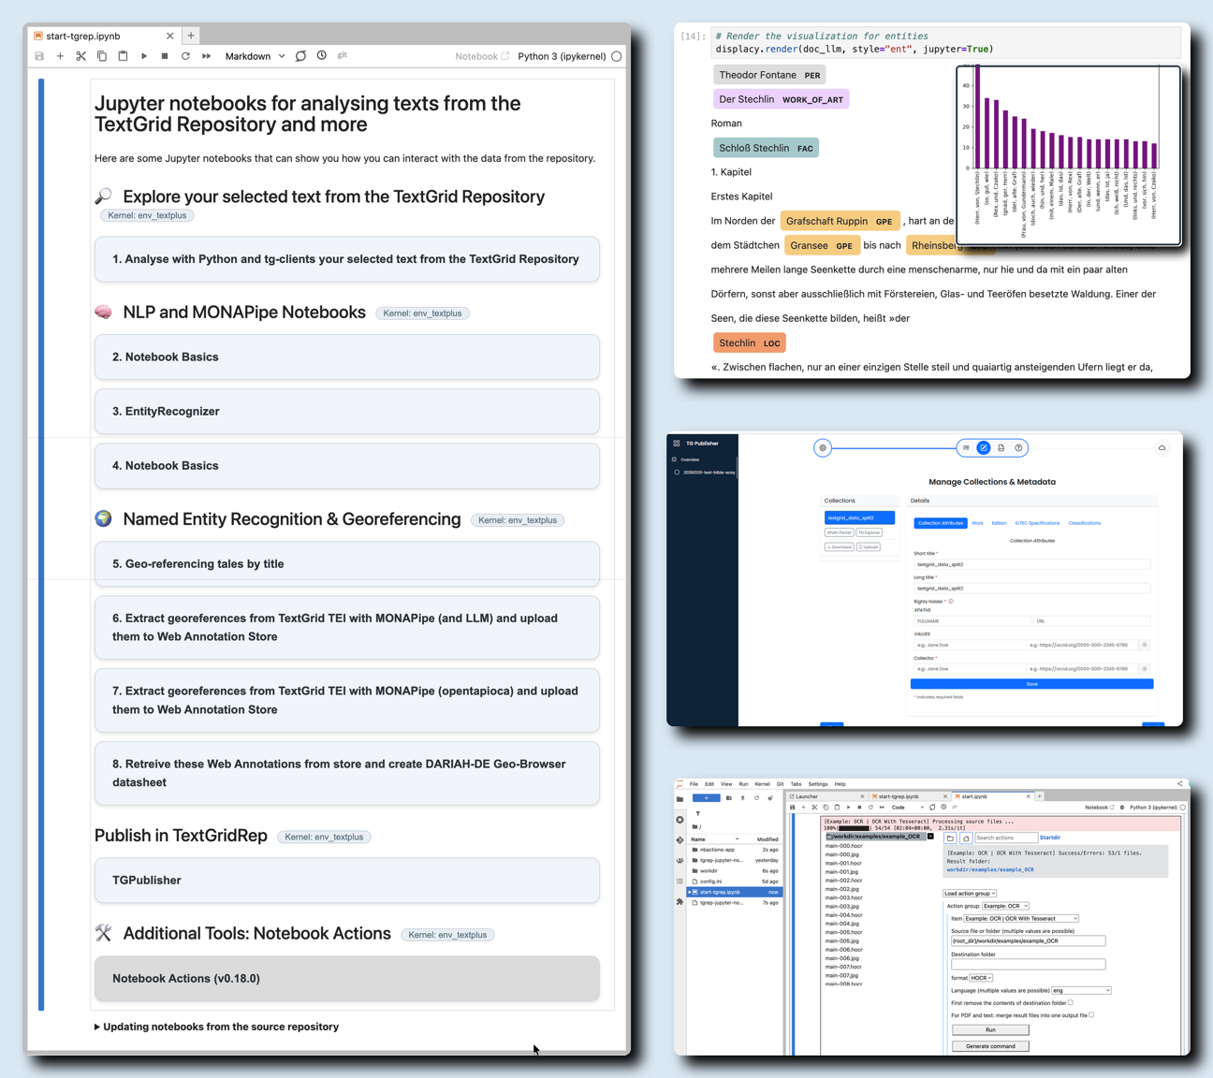The image size is (1213, 1078).
Task: Select Python 3 (ipykernel) kernel in start-tgrep toolbar
Action: (x=562, y=56)
